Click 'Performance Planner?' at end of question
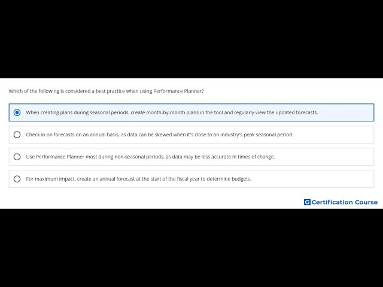383x287 pixels. (x=178, y=91)
